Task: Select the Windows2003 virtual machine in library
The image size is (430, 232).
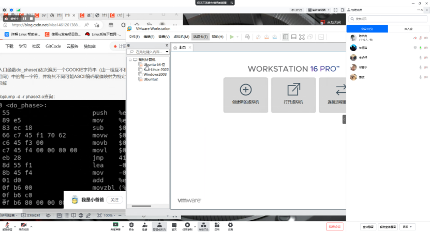Action: 154,74
